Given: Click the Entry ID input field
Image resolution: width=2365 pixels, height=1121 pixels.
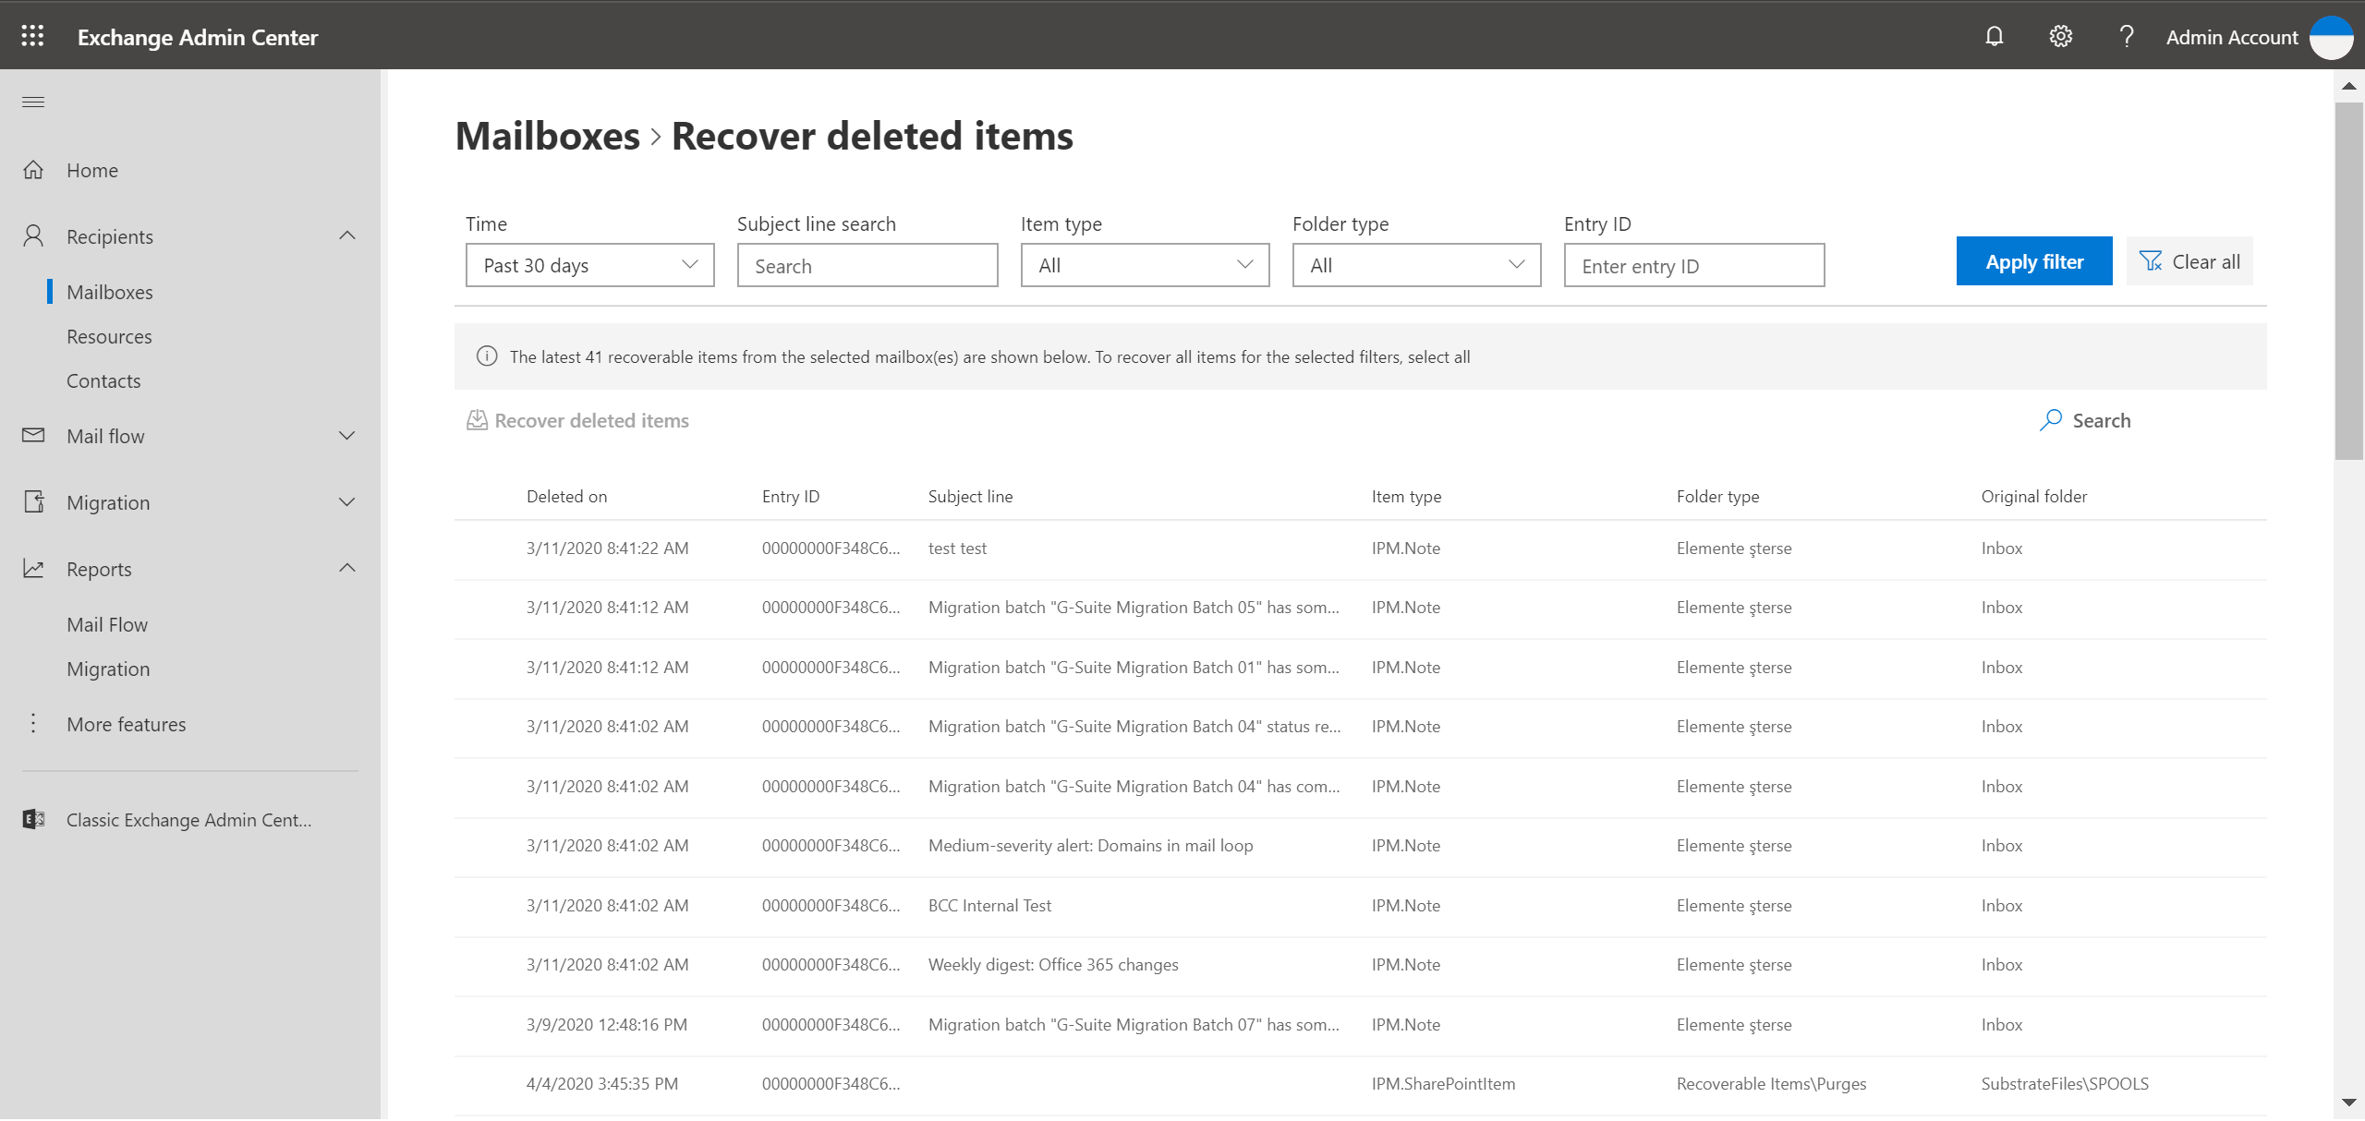Looking at the screenshot, I should 1692,264.
